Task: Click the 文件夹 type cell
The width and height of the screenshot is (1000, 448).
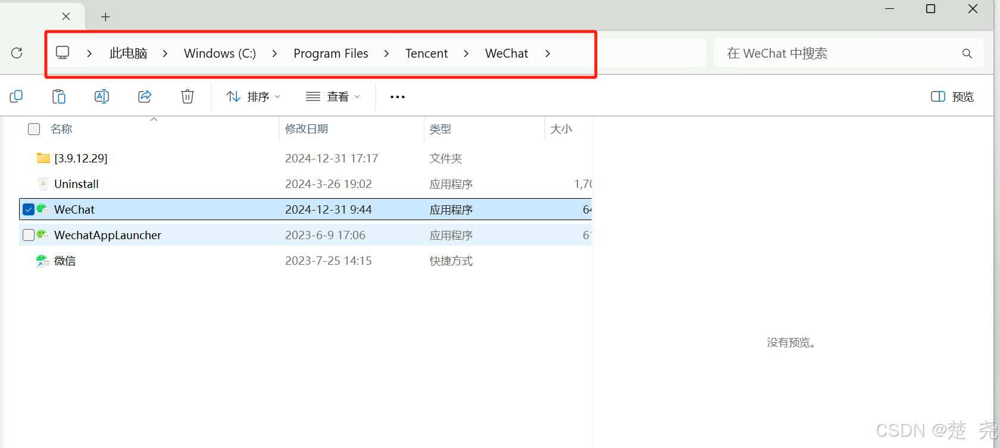Action: pos(446,158)
